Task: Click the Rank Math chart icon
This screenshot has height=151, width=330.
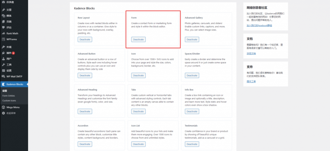Action: tap(3, 33)
